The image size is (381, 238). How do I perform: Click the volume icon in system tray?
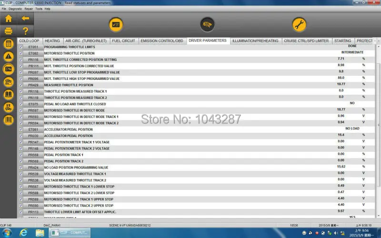click(x=336, y=233)
